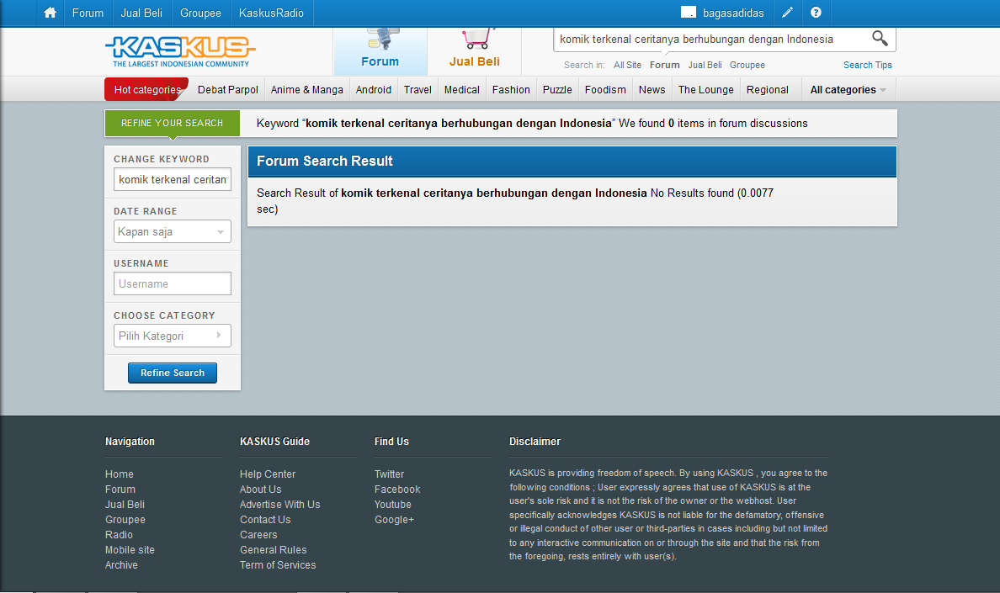1000x593 pixels.
Task: Open the help question mark icon
Action: click(816, 13)
